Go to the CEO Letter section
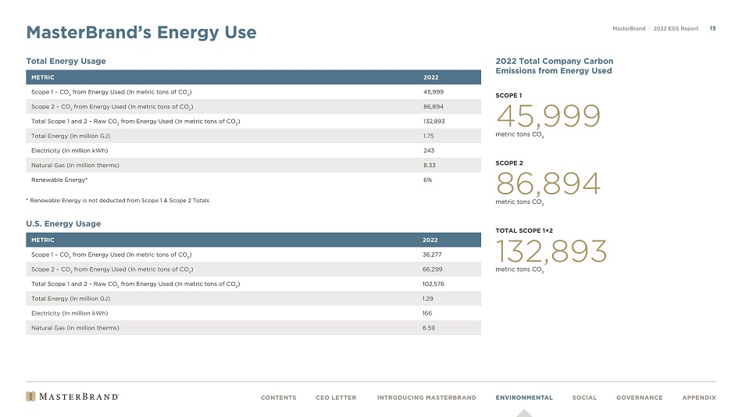 [336, 397]
